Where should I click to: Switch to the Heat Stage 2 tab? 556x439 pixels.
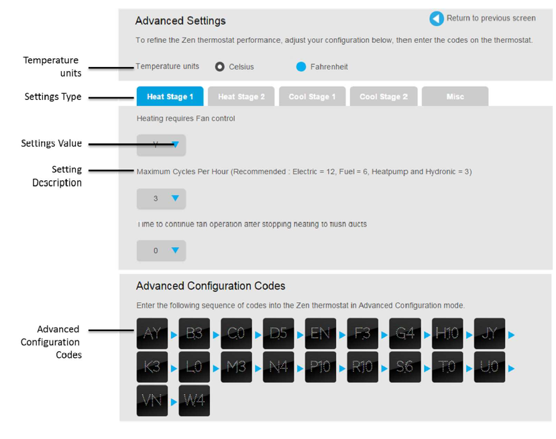pos(241,97)
